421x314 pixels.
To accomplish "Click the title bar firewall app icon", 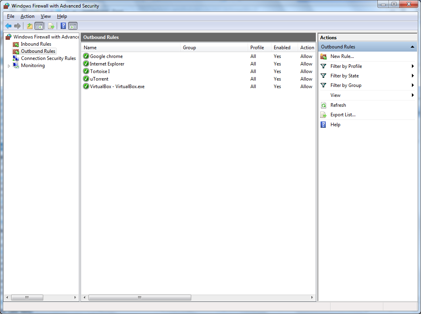I will click(6, 6).
